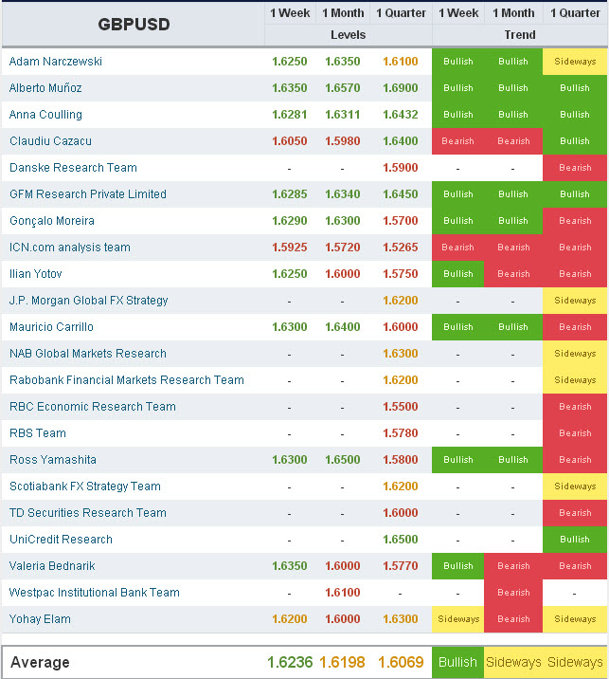609x679 pixels.
Task: Click UniCredit Research's Bullish quarter trend cell
Action: click(x=575, y=540)
